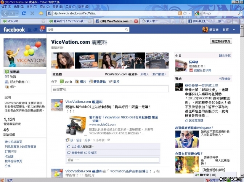The image size is (244, 182).
Task: Click the browser Back arrow button
Action: pyautogui.click(x=5, y=13)
